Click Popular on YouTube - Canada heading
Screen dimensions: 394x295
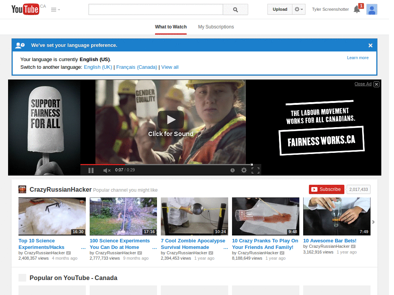73,278
